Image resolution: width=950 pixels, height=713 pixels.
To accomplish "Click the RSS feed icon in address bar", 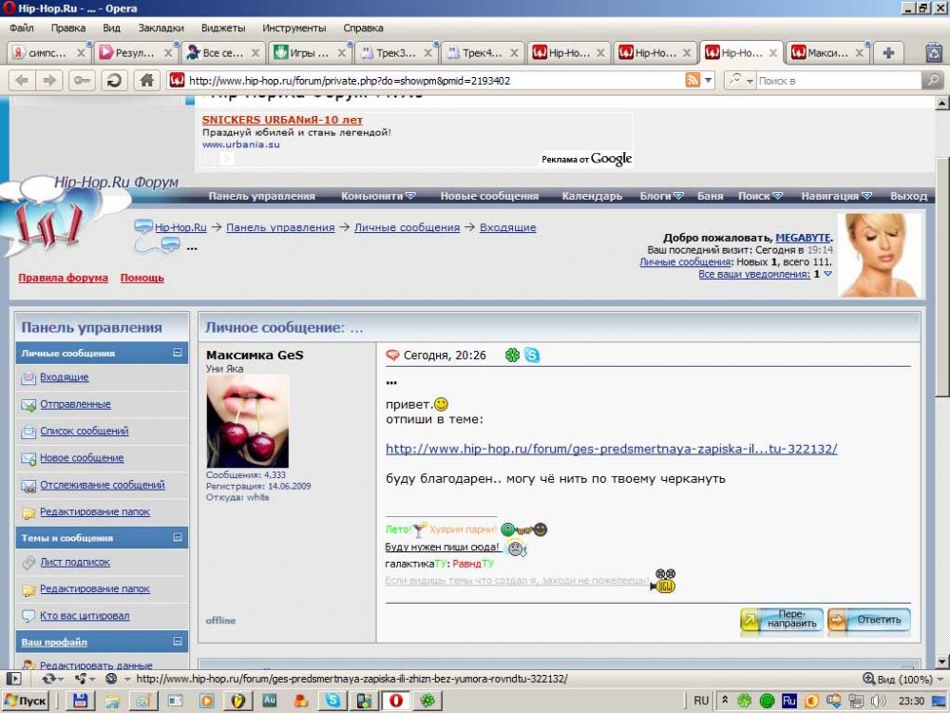I will 692,80.
